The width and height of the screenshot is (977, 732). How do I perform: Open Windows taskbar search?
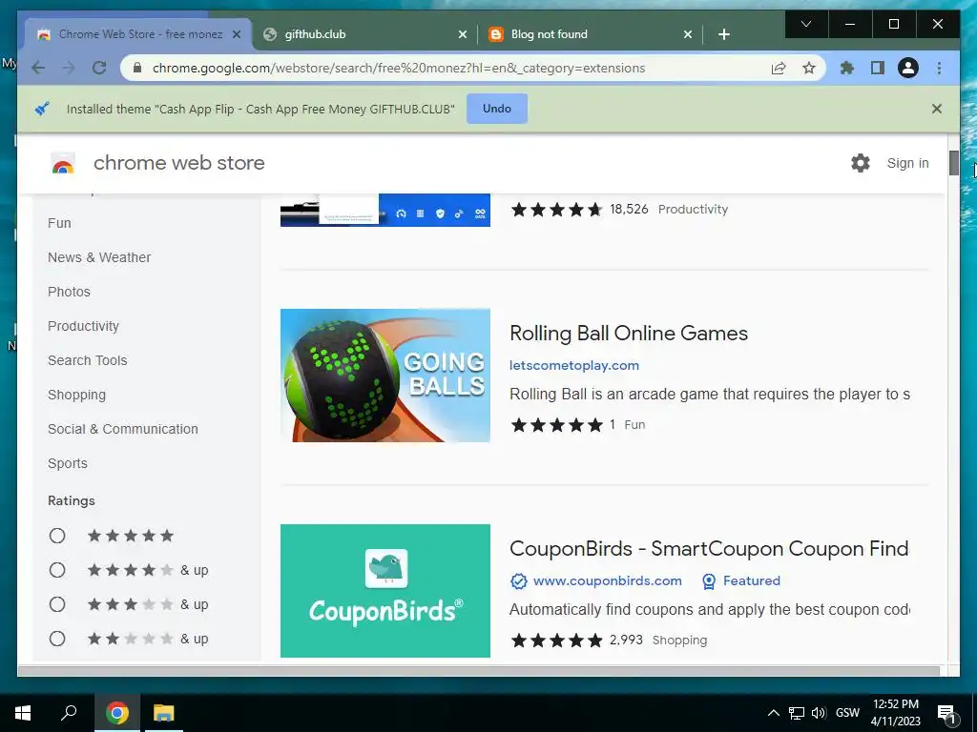[x=69, y=713]
